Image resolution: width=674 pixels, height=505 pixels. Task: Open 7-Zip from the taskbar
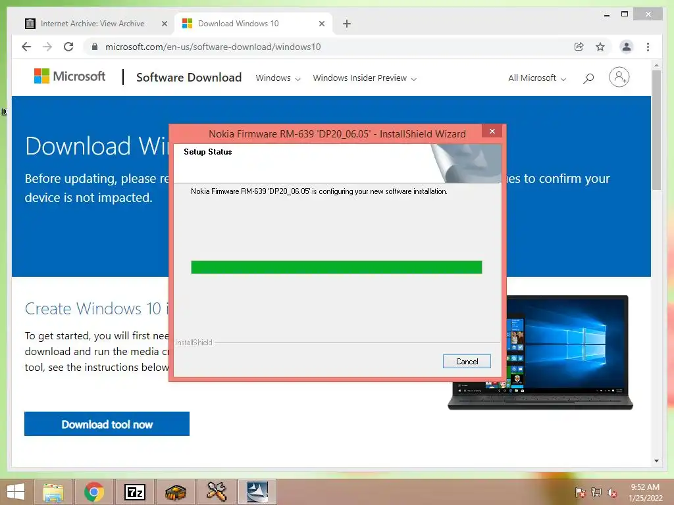pos(135,492)
